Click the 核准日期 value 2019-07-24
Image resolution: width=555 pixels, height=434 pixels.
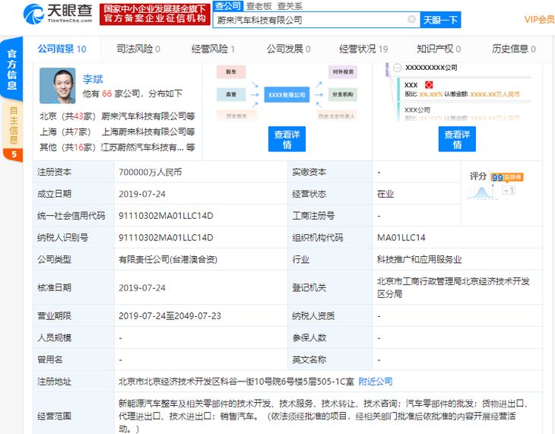142,288
